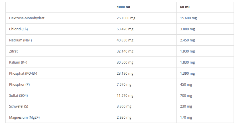Click the 30.500 mg potassium value
237x126 pixels.
pos(125,62)
